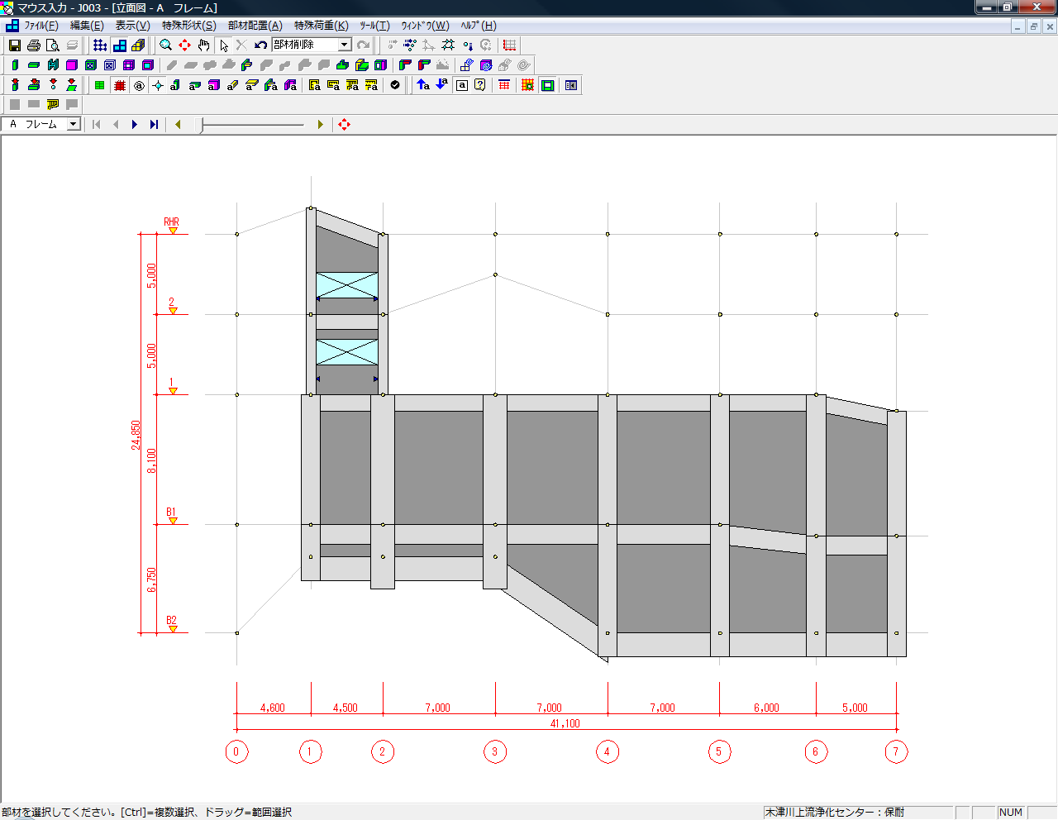Screen dimensions: 1058x820
Task: Switch to the 3D view icon
Action: [138, 45]
